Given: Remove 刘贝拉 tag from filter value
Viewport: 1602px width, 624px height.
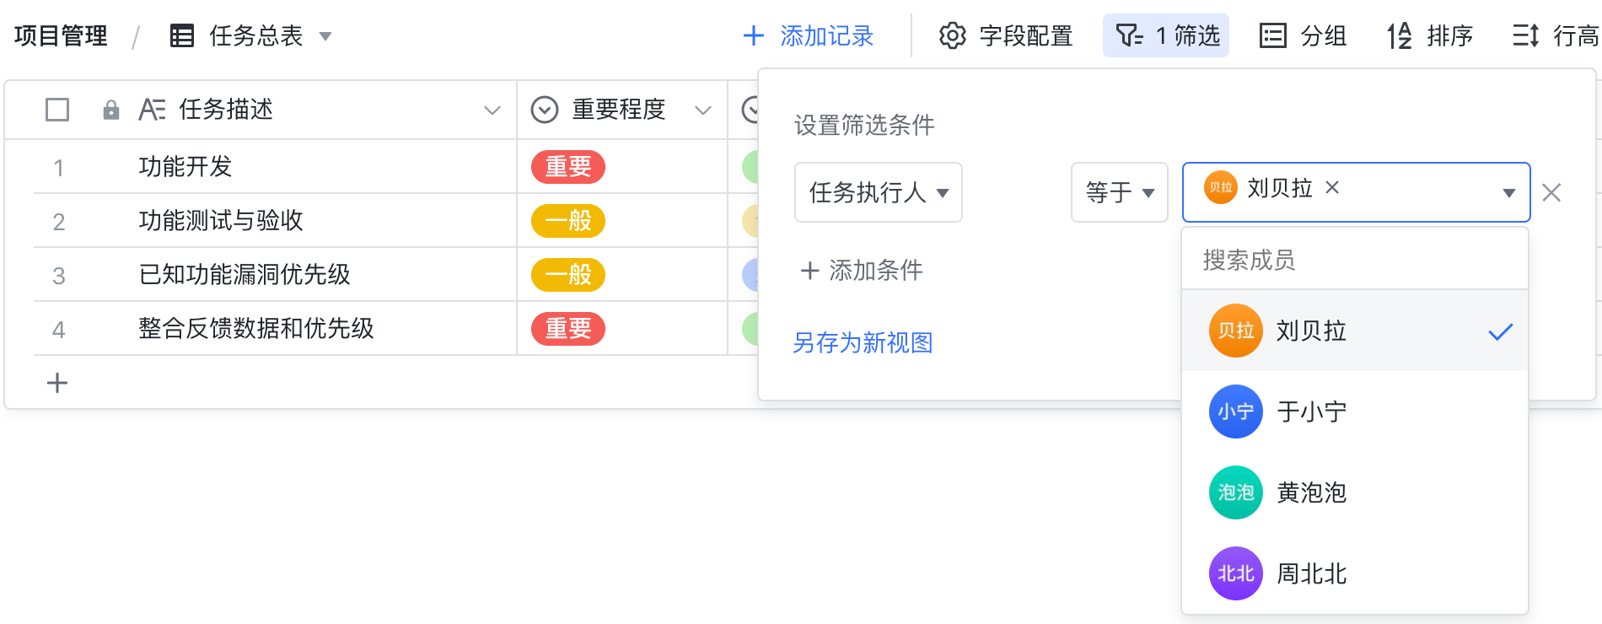Looking at the screenshot, I should point(1332,187).
